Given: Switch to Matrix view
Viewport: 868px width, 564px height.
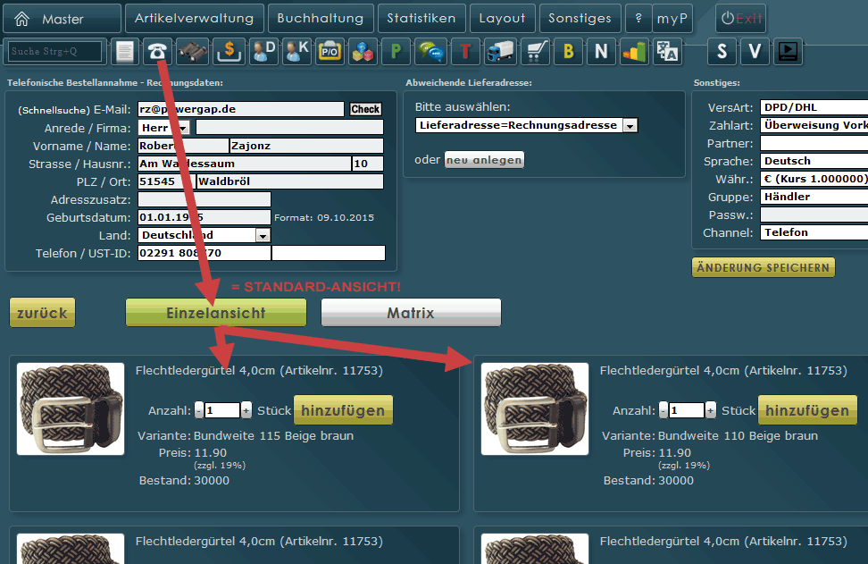Looking at the screenshot, I should pos(411,313).
